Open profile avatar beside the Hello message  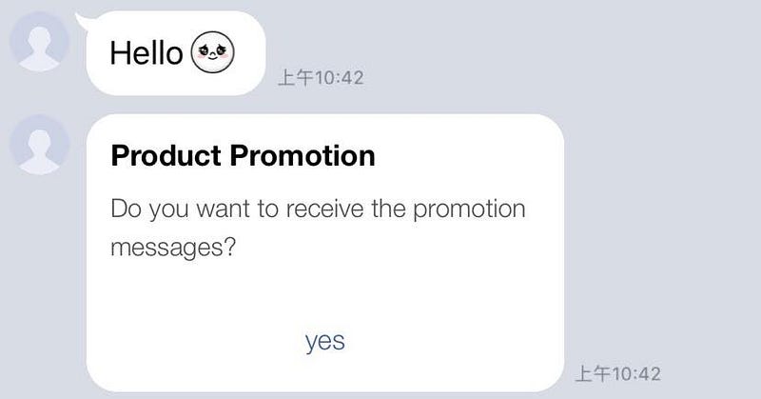37,46
